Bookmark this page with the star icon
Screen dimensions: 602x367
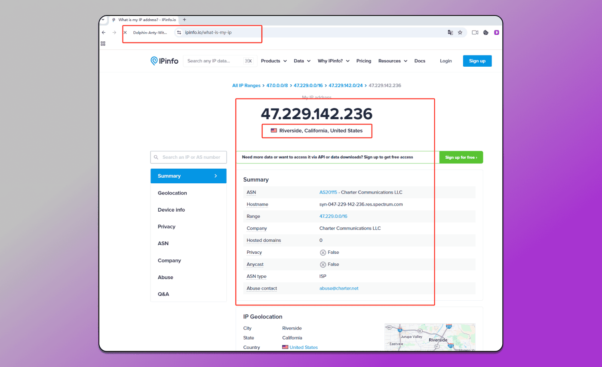pos(460,32)
